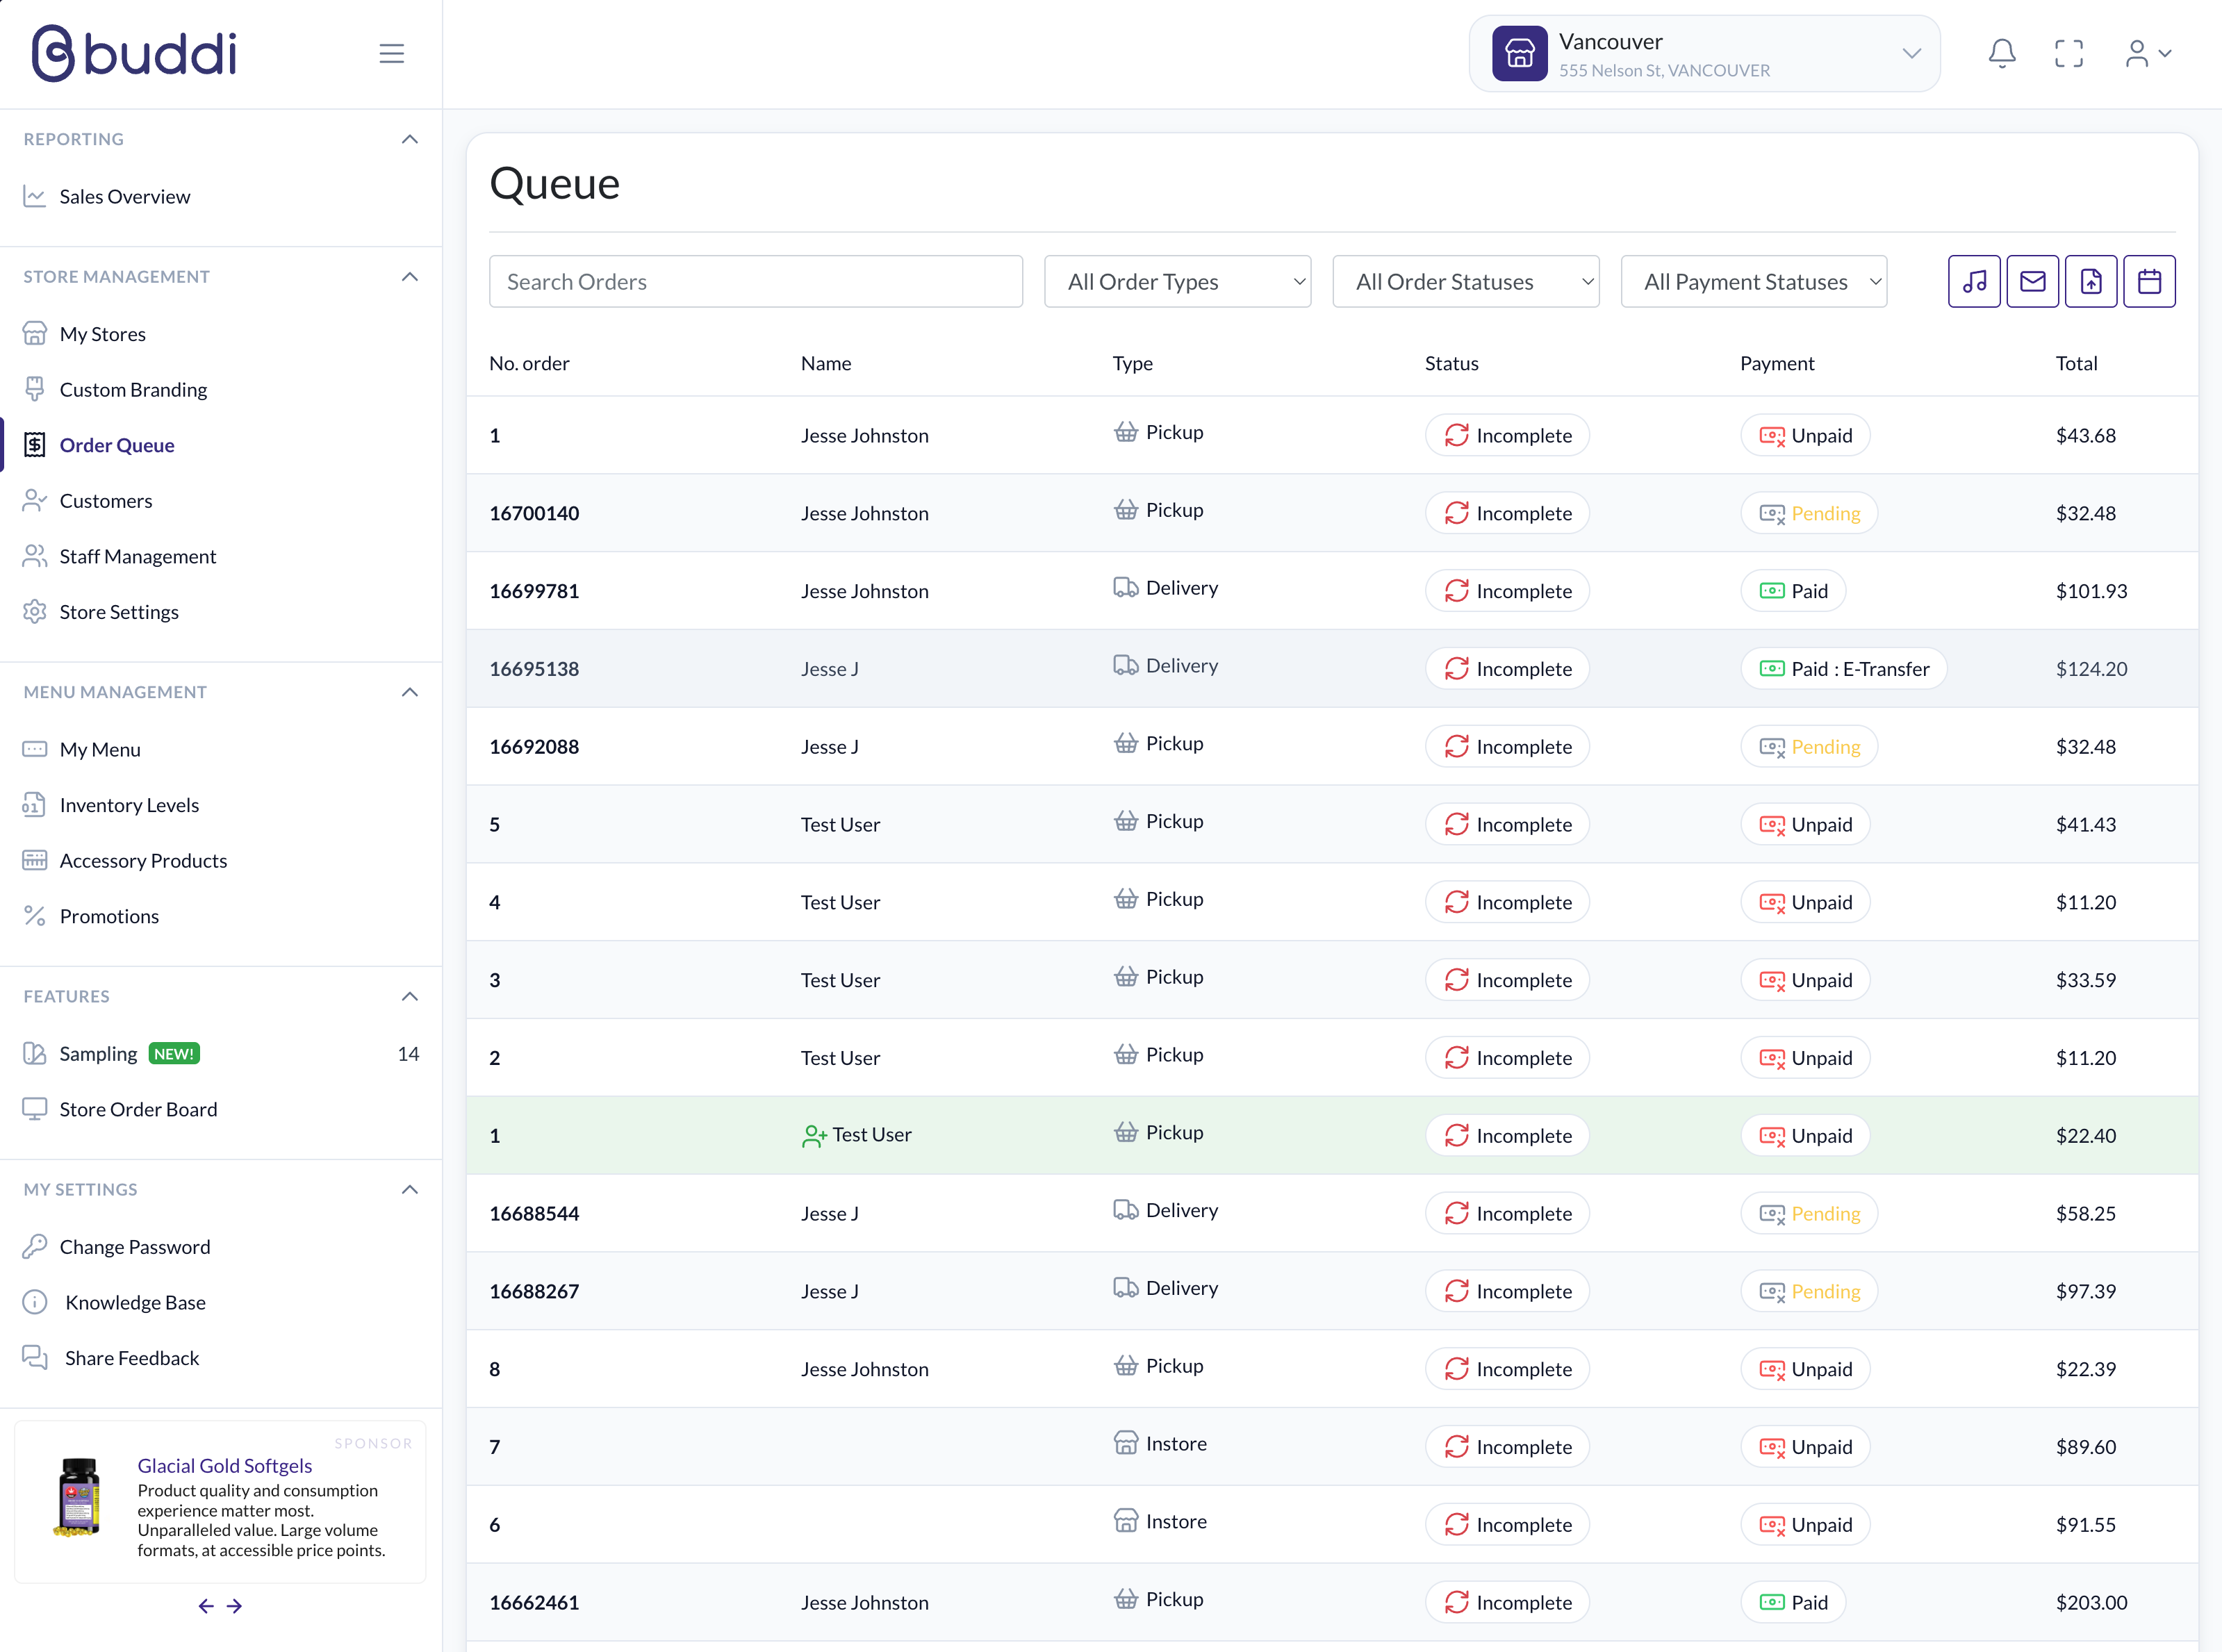Click the file export icon button

point(2090,282)
